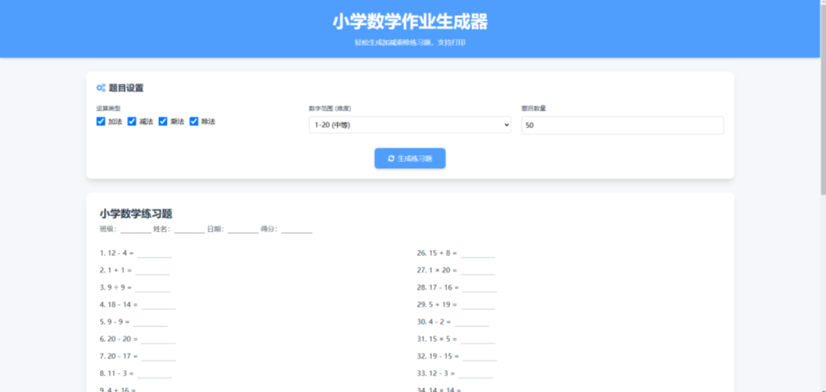Open the 数字范围 difficulty dropdown
Image resolution: width=826 pixels, height=392 pixels.
point(410,125)
